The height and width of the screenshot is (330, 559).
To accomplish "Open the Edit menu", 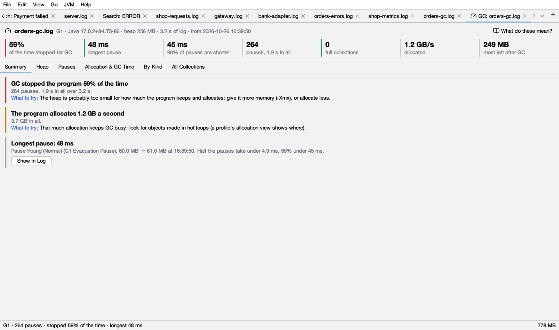I will coord(22,4).
